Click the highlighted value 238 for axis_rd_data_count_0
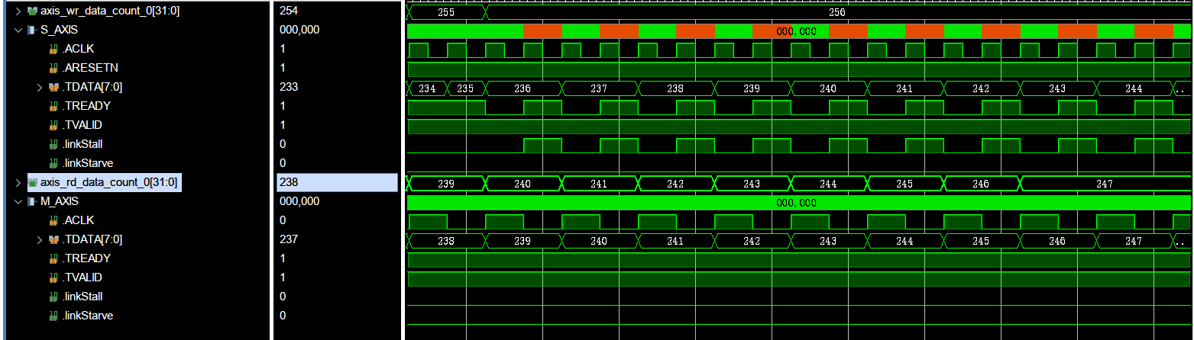Image resolution: width=1194 pixels, height=340 pixels. point(336,183)
